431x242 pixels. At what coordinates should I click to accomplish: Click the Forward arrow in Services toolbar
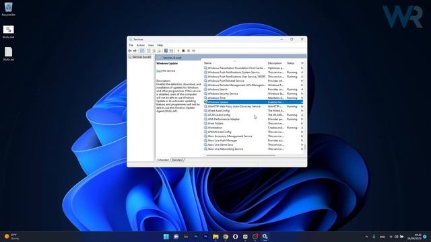(x=135, y=51)
